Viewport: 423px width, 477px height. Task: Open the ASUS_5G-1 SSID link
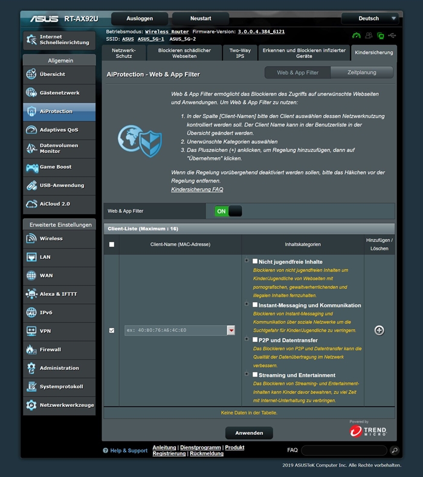pos(151,39)
